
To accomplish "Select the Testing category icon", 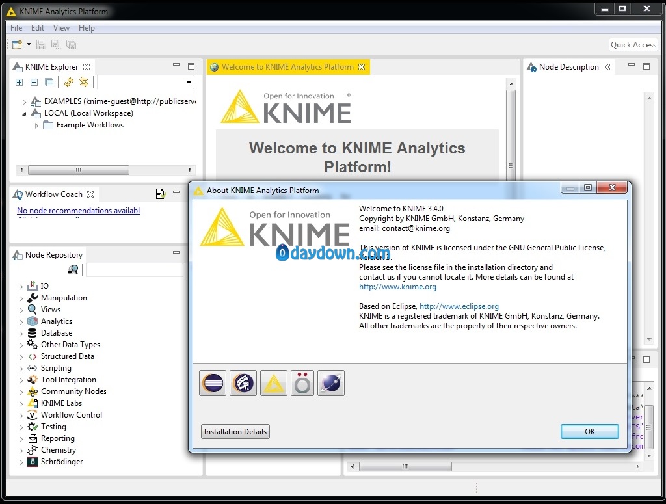I will click(x=33, y=427).
